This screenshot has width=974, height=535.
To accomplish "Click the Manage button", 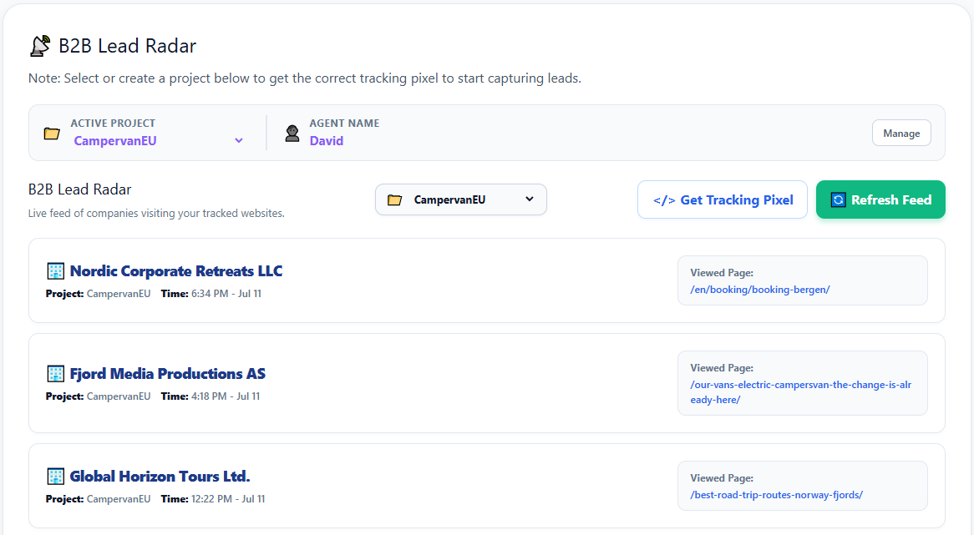I will click(901, 133).
